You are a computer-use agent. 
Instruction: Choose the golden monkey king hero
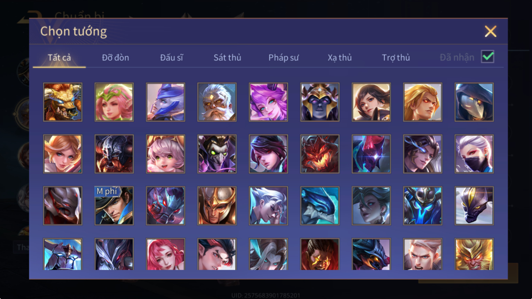click(474, 254)
